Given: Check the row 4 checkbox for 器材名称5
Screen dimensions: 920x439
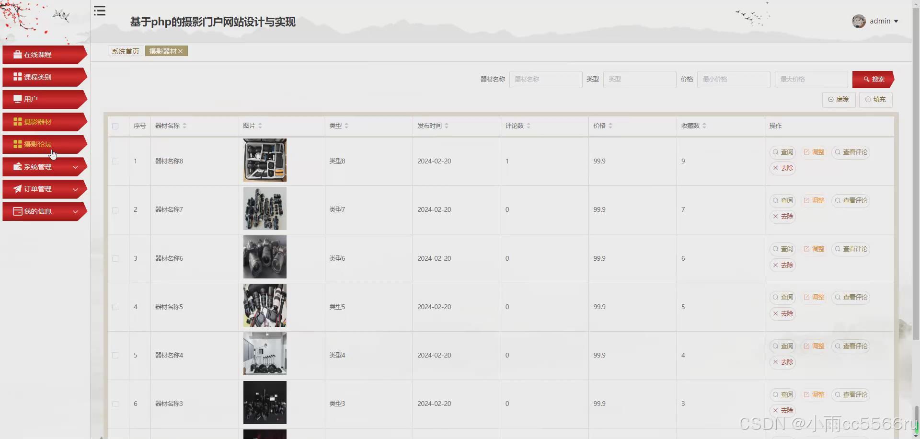Looking at the screenshot, I should point(115,307).
